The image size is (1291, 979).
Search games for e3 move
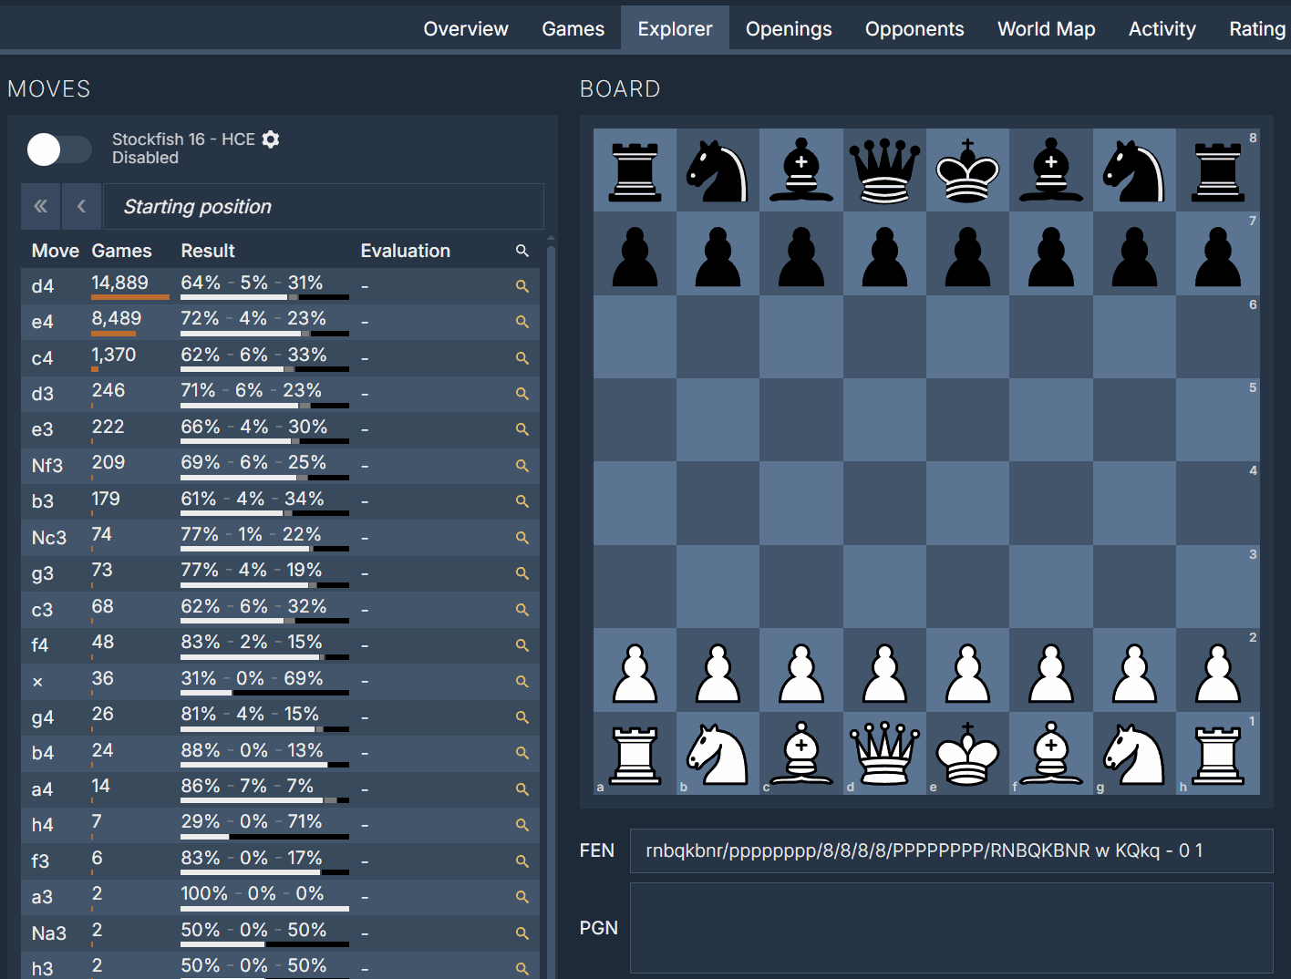[522, 429]
